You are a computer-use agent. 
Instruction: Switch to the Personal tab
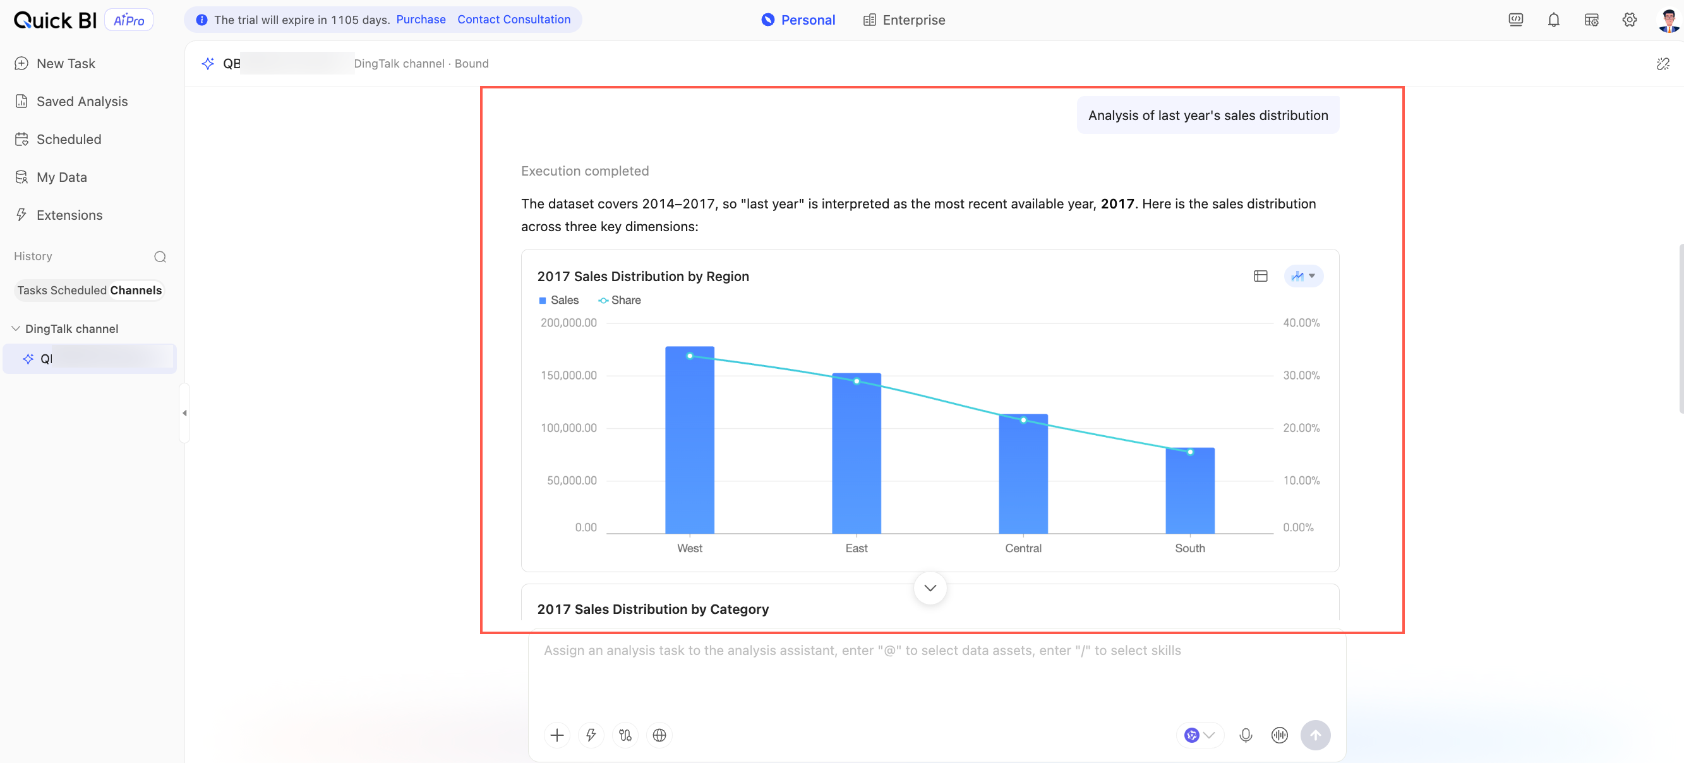pyautogui.click(x=798, y=20)
